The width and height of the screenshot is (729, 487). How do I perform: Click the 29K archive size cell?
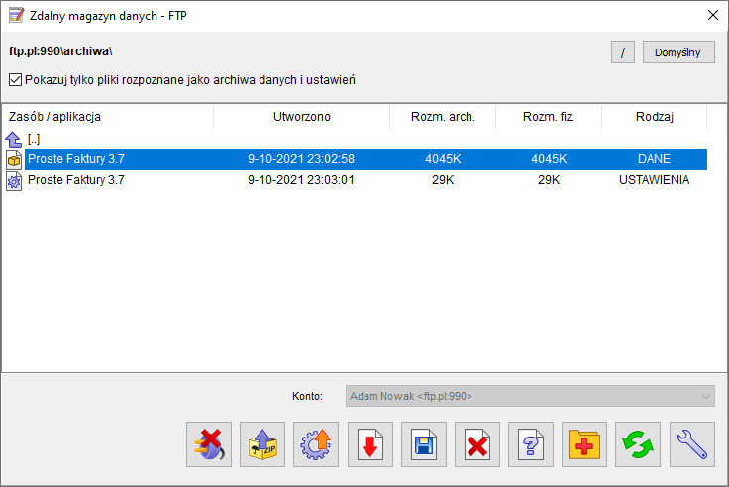(443, 180)
